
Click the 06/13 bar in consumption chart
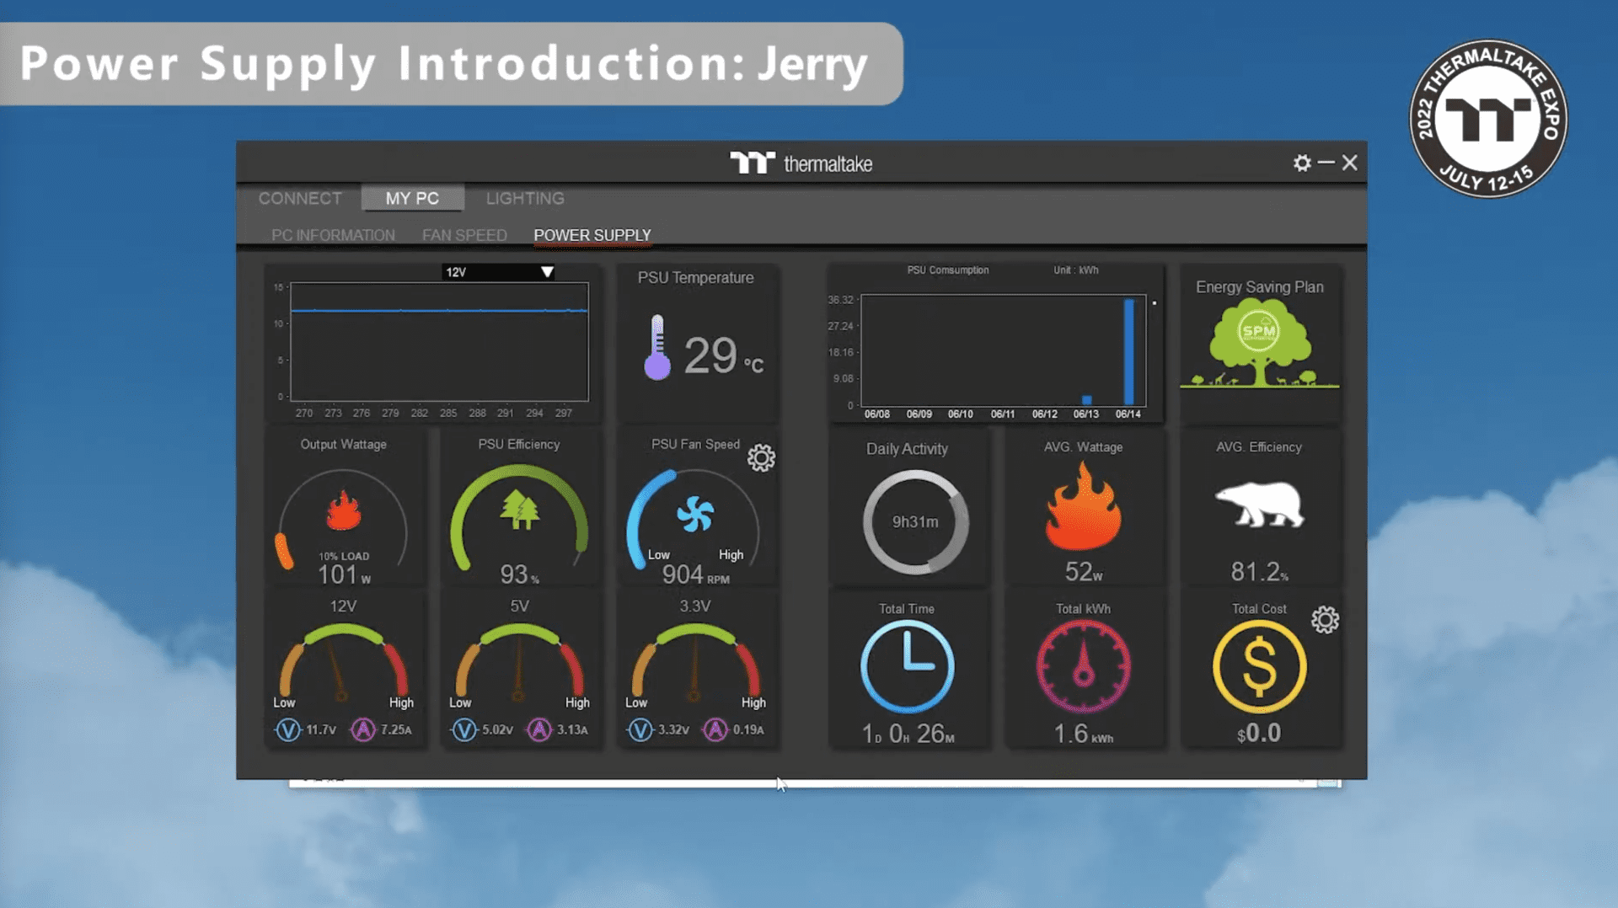[x=1087, y=401]
